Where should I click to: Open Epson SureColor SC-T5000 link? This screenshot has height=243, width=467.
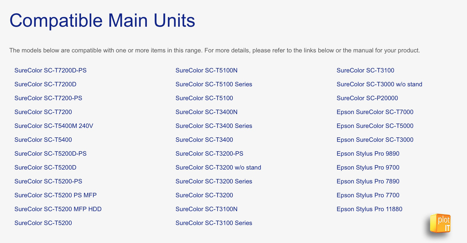tap(375, 126)
